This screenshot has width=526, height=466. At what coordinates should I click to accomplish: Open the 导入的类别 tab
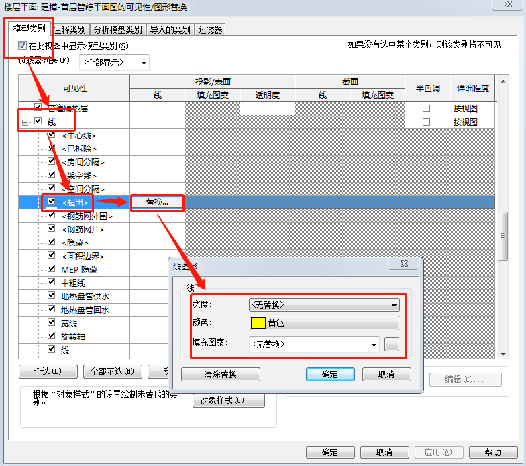[x=170, y=30]
